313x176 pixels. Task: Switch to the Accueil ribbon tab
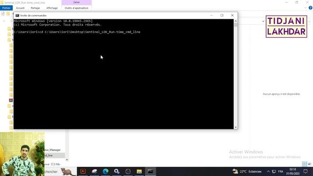(20, 8)
